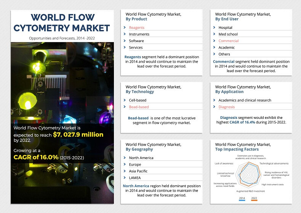Select the chevron before North America
Screen dimensions: 301x213
[x=125, y=158]
